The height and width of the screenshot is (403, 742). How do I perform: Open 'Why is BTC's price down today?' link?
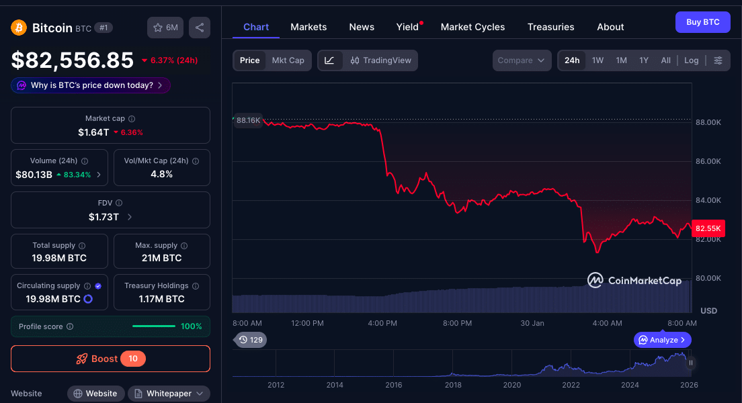[89, 85]
